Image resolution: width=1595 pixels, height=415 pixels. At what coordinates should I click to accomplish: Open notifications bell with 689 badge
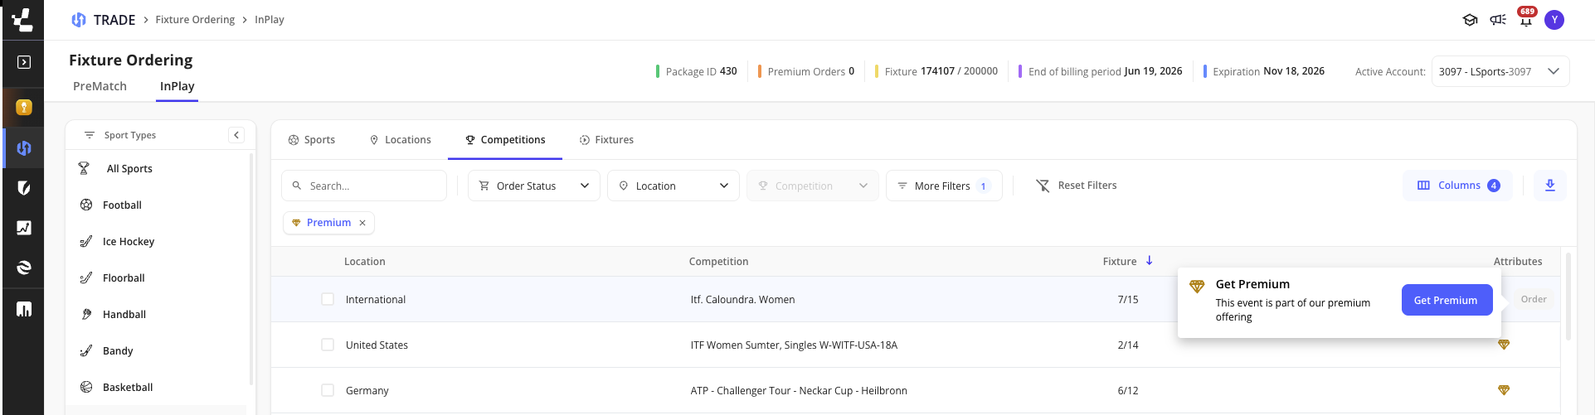click(x=1526, y=18)
